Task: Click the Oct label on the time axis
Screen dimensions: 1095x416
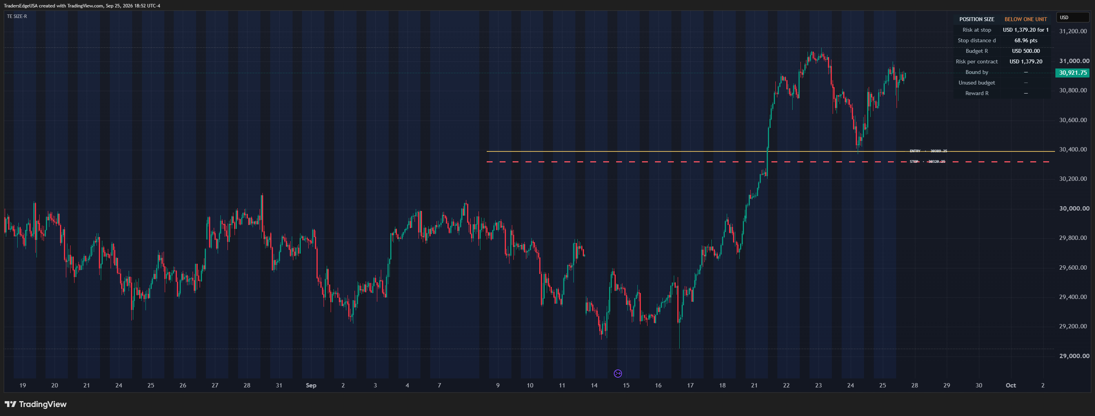Action: click(1010, 385)
